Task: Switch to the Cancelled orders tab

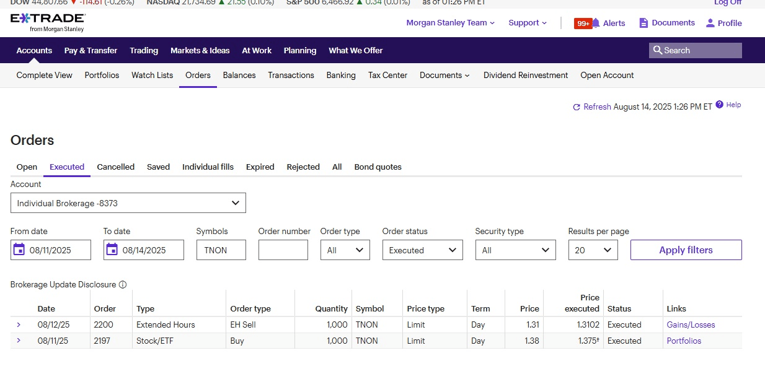Action: pyautogui.click(x=115, y=167)
